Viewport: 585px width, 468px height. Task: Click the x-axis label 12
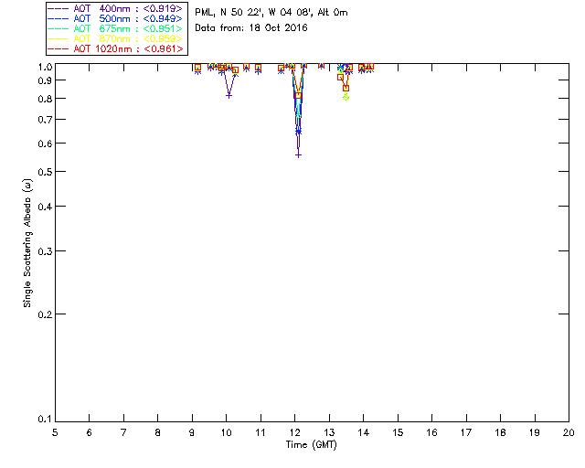294,432
